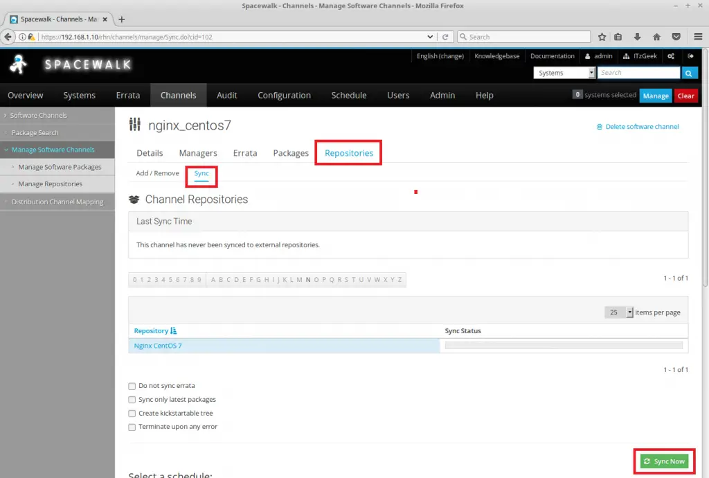The image size is (709, 478).
Task: Open the Documentation link
Action: pyautogui.click(x=552, y=56)
